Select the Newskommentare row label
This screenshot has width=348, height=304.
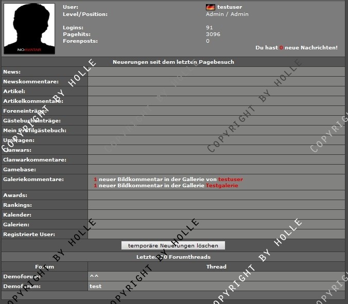pyautogui.click(x=31, y=82)
